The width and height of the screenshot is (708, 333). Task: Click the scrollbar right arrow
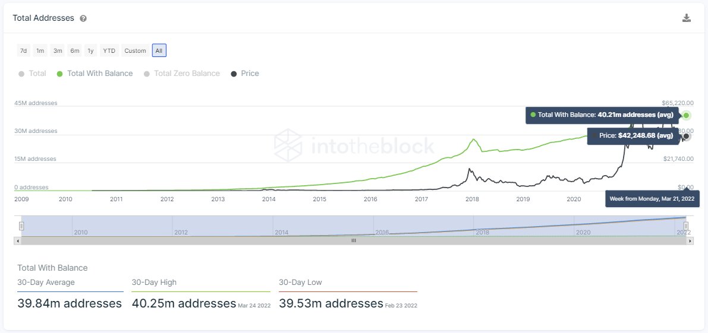(x=690, y=240)
